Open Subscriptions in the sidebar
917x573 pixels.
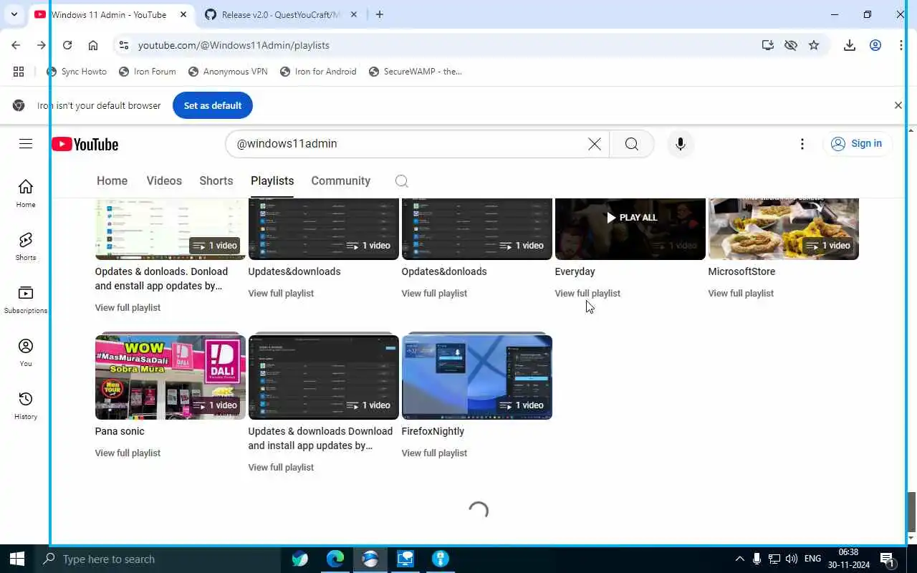(x=26, y=299)
